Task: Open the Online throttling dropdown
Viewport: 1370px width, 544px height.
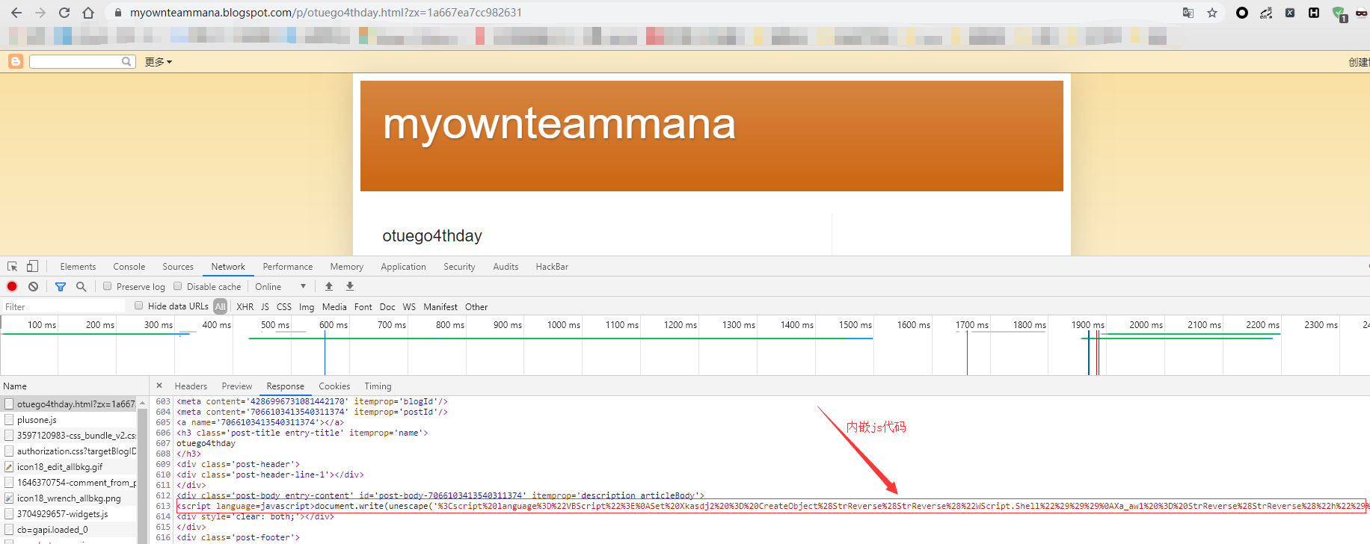Action: [280, 286]
